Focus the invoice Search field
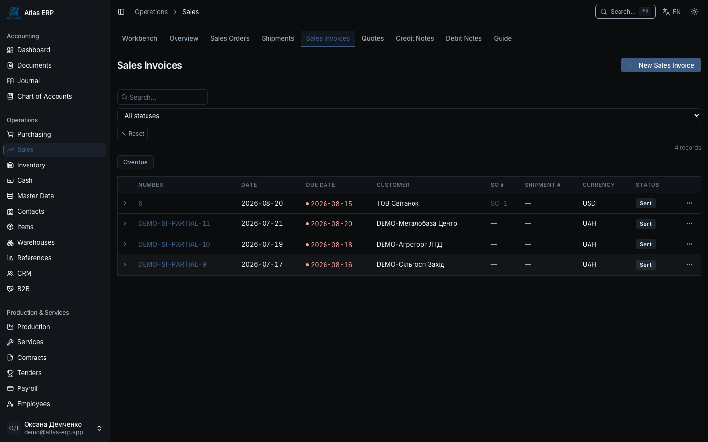Image resolution: width=708 pixels, height=442 pixels. tap(162, 97)
